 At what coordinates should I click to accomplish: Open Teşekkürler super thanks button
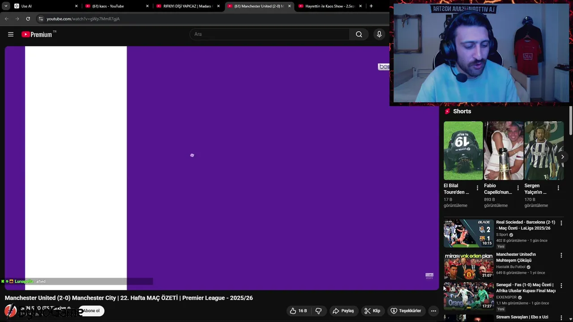406,311
